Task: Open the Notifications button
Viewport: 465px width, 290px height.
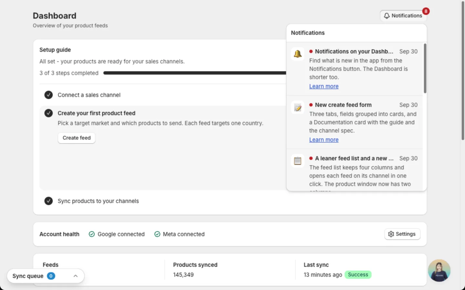Action: point(403,15)
